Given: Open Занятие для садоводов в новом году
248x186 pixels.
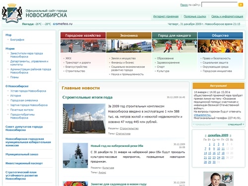Looking at the screenshot, I should tap(119, 184).
